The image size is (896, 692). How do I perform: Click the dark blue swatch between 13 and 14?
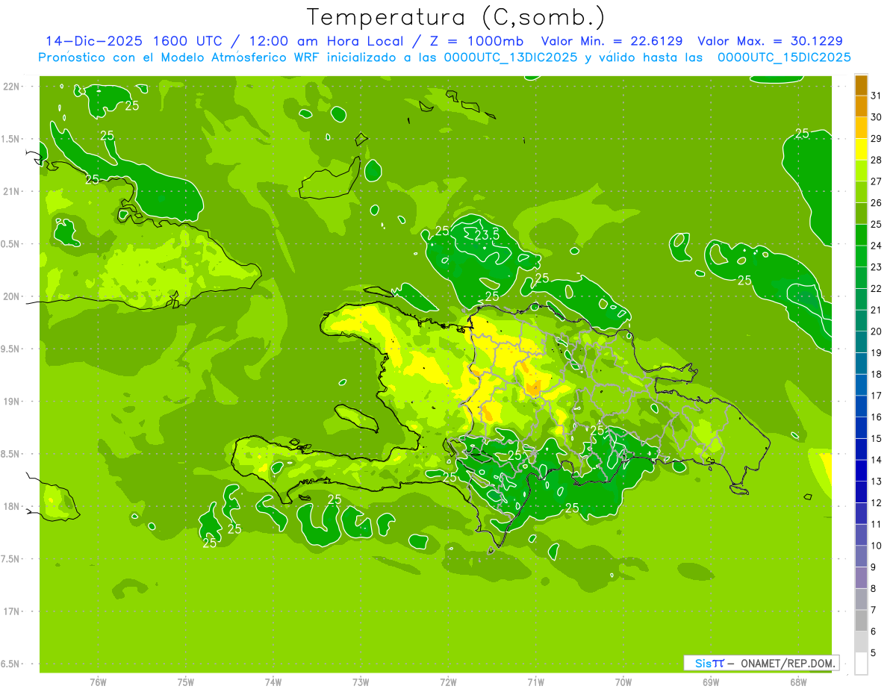pos(861,471)
